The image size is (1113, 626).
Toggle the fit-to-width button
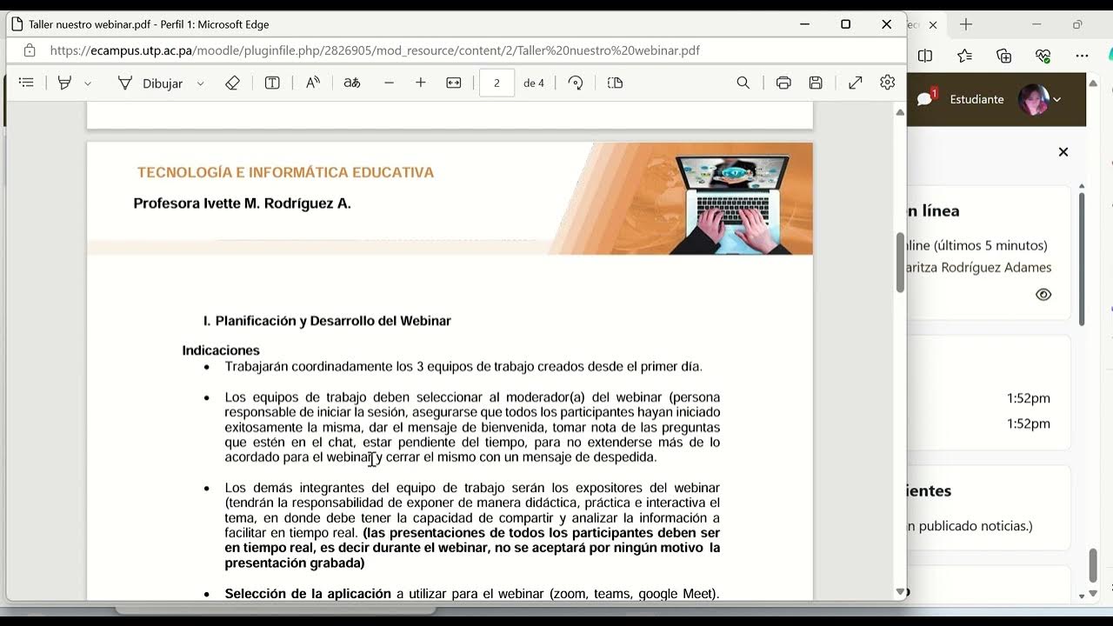pyautogui.click(x=454, y=83)
